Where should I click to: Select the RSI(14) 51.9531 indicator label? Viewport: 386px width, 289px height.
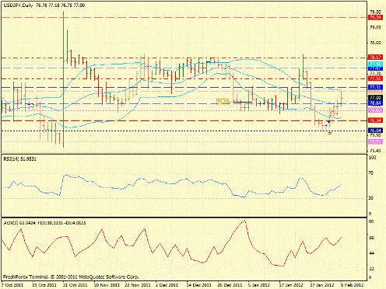pos(20,159)
